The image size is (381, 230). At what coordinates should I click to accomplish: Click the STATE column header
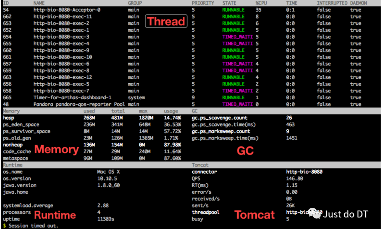click(x=229, y=3)
